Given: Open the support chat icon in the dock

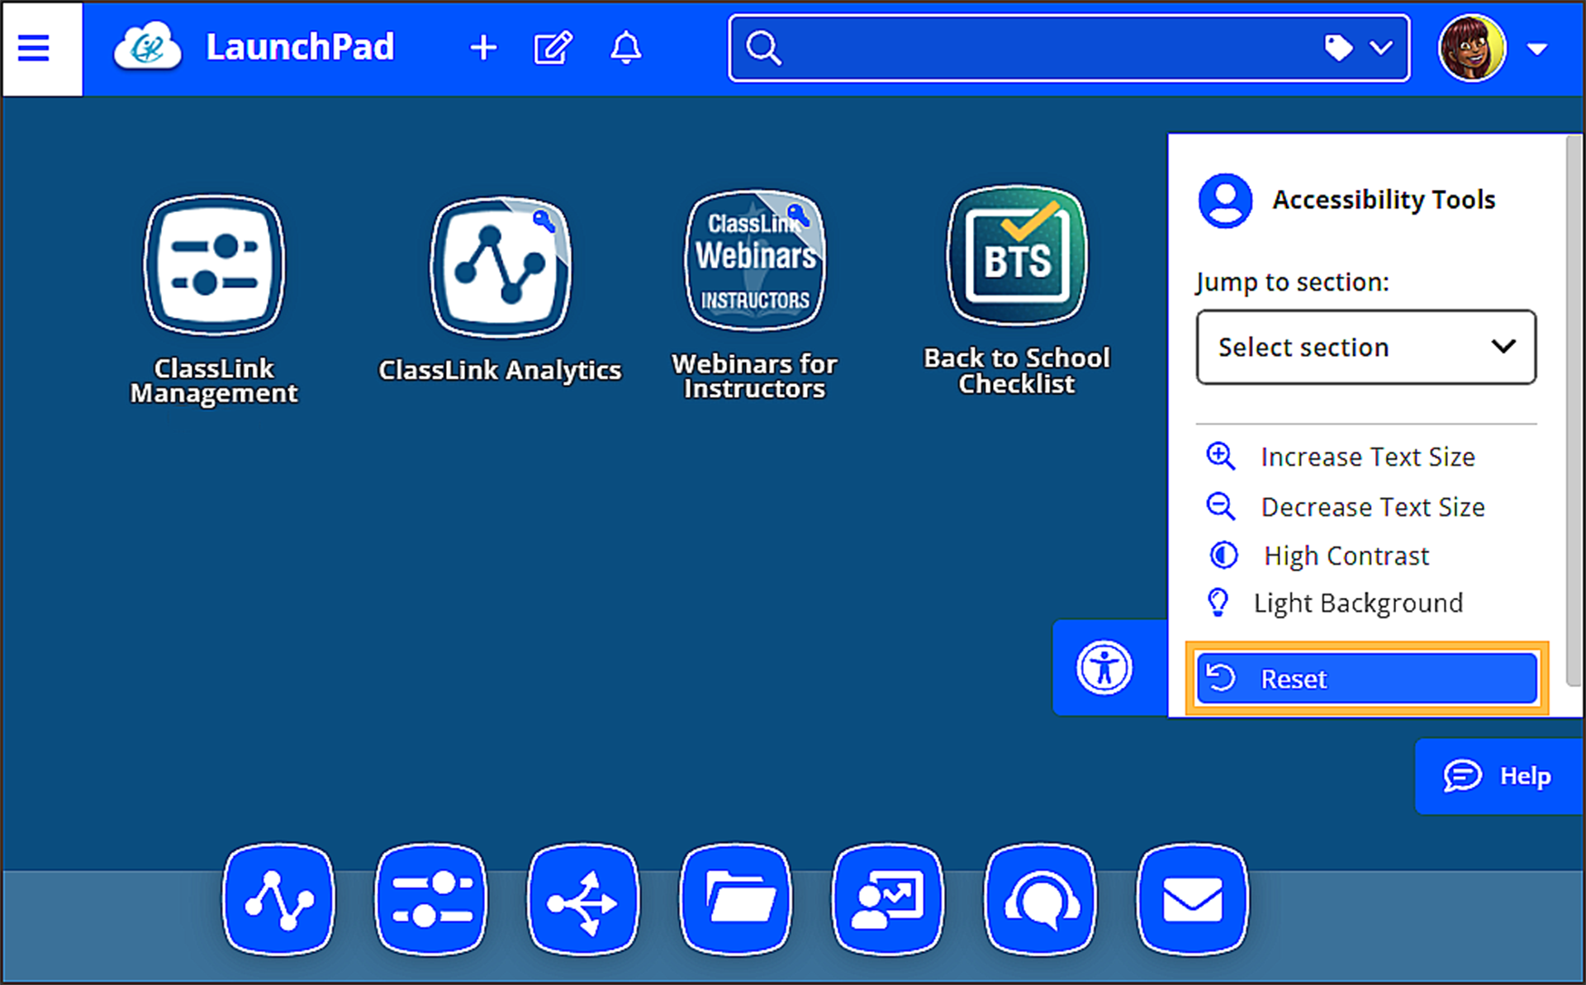Looking at the screenshot, I should (x=1040, y=899).
